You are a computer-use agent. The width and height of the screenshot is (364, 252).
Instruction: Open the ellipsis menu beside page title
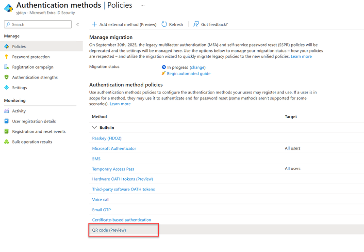(143, 5)
